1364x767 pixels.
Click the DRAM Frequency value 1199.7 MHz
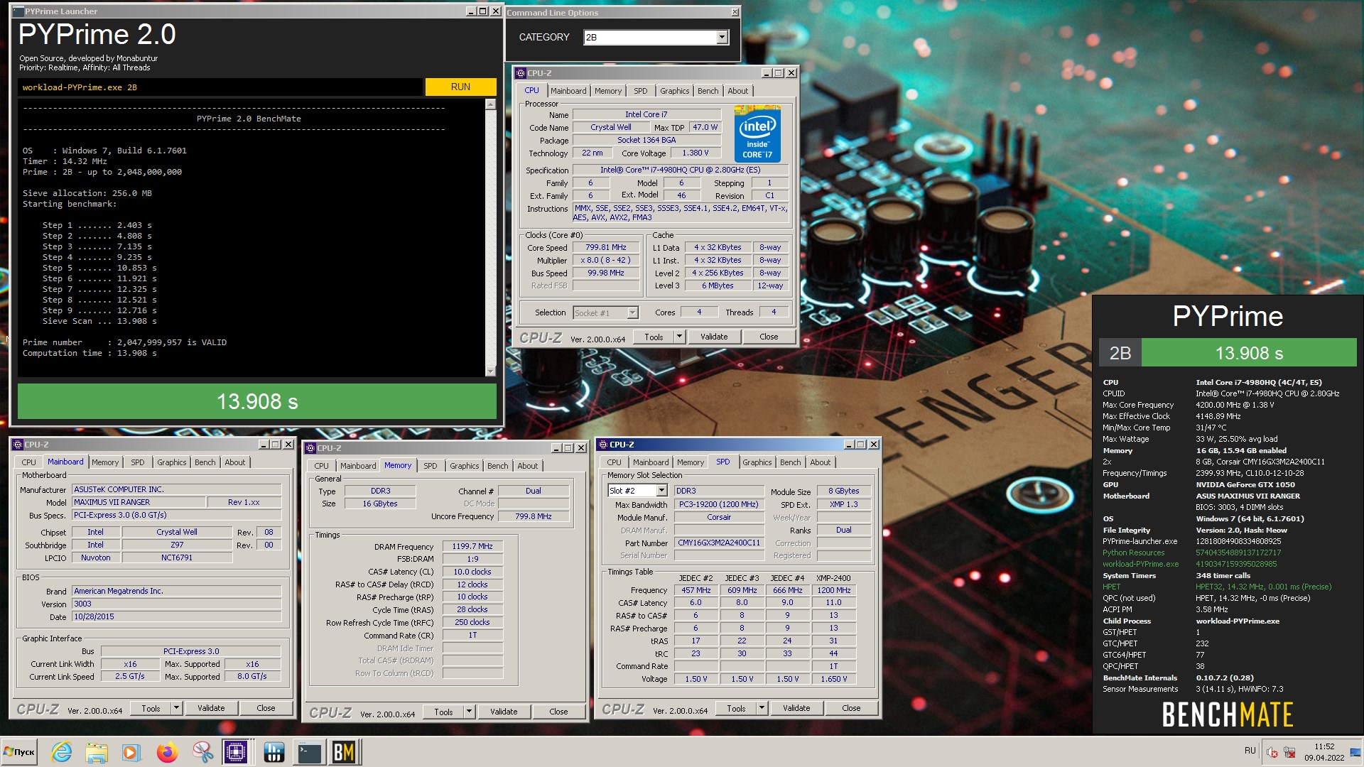(472, 546)
